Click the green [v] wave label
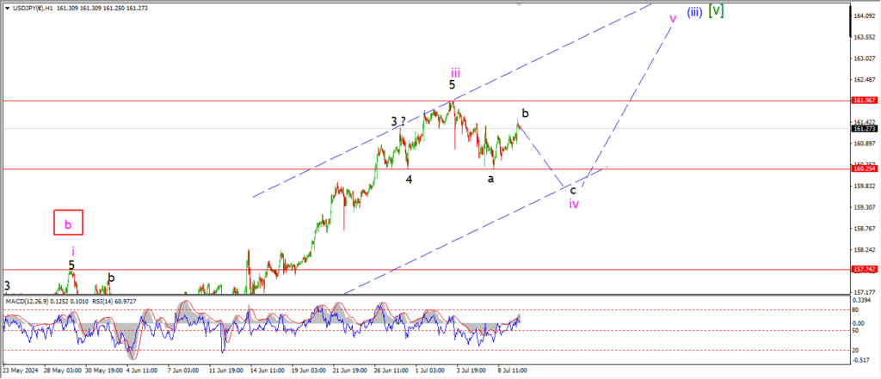The height and width of the screenshot is (379, 881). coord(715,11)
